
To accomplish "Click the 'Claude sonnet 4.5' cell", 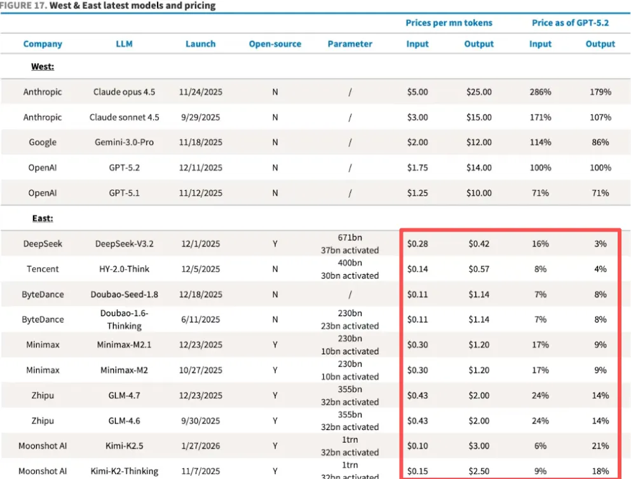I will tap(124, 117).
